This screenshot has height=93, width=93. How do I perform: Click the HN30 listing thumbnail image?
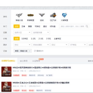coord(6,87)
